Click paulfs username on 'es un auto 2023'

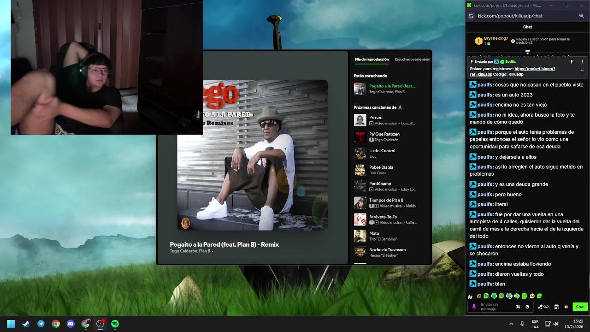coord(485,95)
